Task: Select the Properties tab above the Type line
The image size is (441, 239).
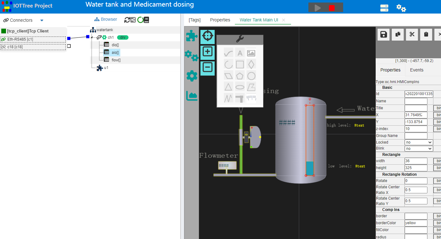Action: tap(390, 70)
